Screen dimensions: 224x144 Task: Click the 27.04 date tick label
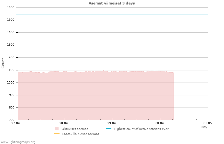[16, 123]
